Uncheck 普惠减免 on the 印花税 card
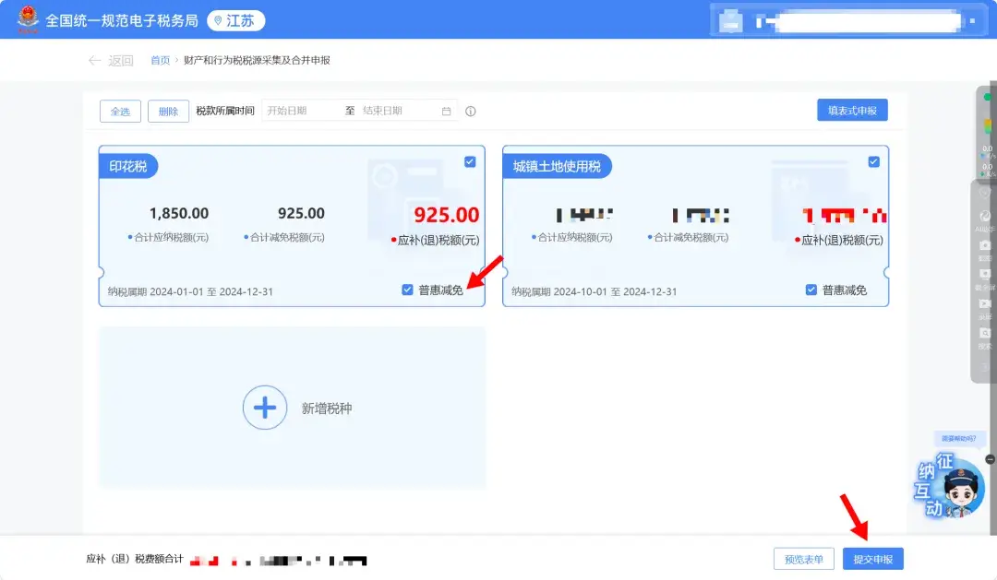The image size is (997, 580). click(x=407, y=290)
